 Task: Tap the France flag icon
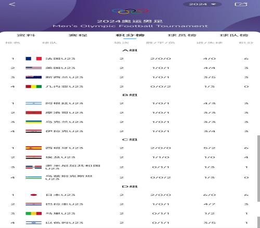[x=34, y=59]
